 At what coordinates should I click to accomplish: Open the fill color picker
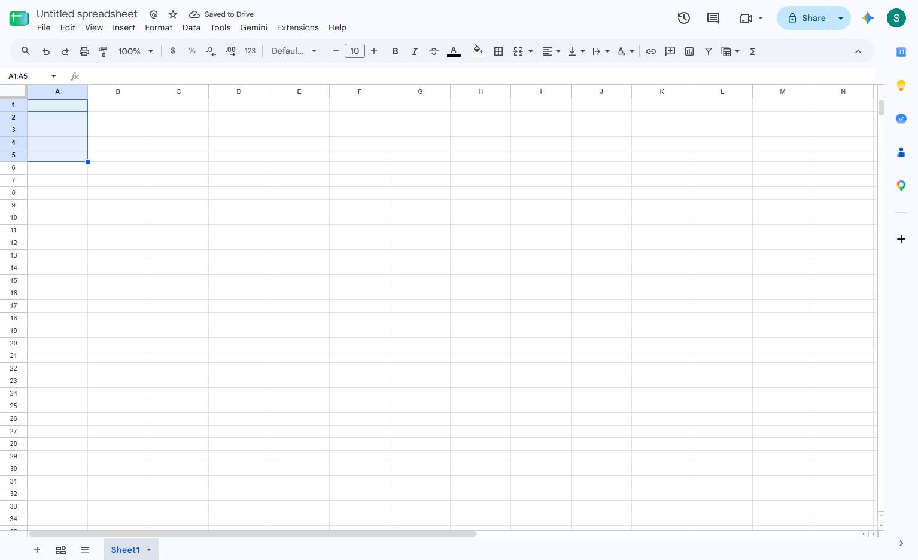(478, 51)
